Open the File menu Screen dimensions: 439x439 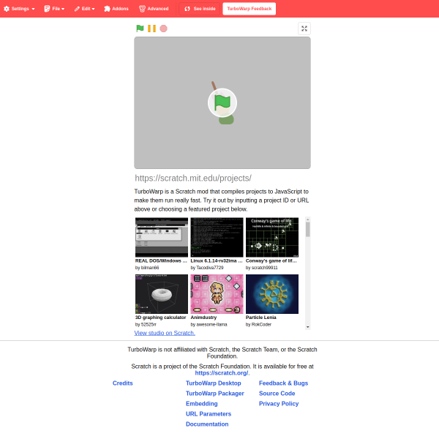pos(54,9)
